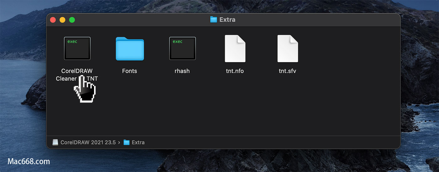Click the 'CorelDRAW Cleaner TNT' file name label
This screenshot has width=439, height=172.
click(x=77, y=75)
